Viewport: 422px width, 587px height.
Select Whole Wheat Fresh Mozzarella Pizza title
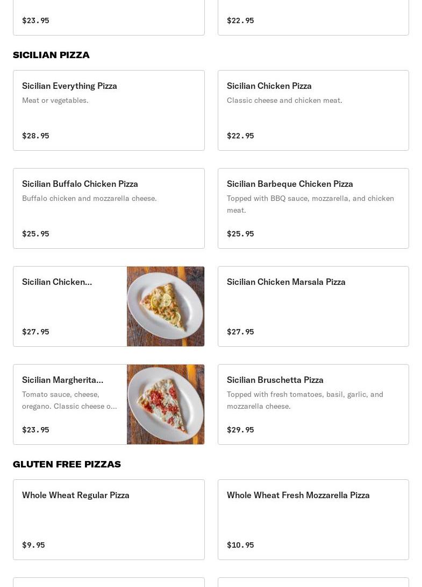(298, 495)
